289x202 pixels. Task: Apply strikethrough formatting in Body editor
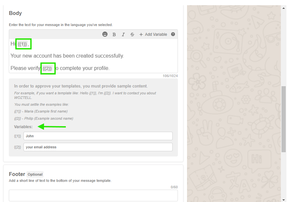132,34
